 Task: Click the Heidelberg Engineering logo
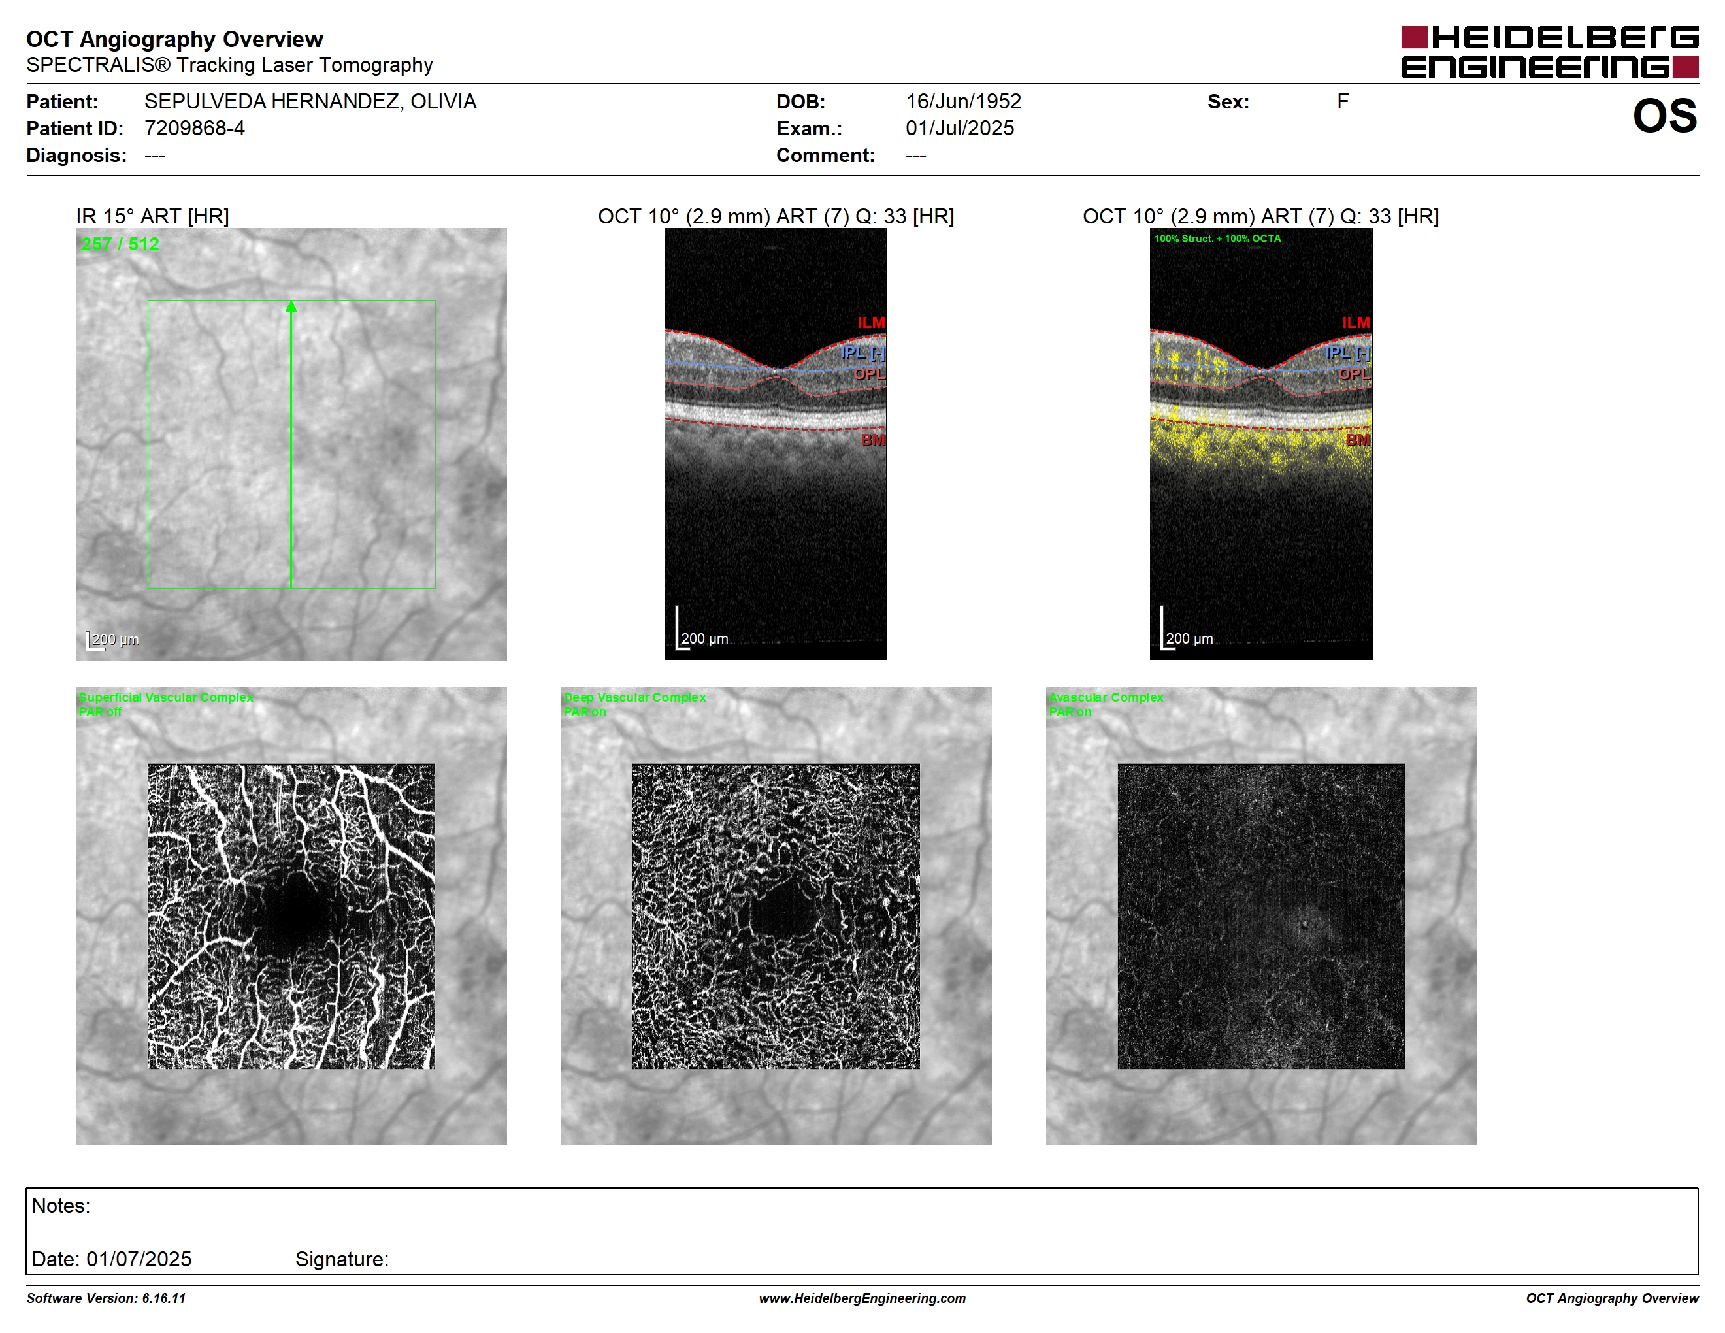click(1549, 52)
